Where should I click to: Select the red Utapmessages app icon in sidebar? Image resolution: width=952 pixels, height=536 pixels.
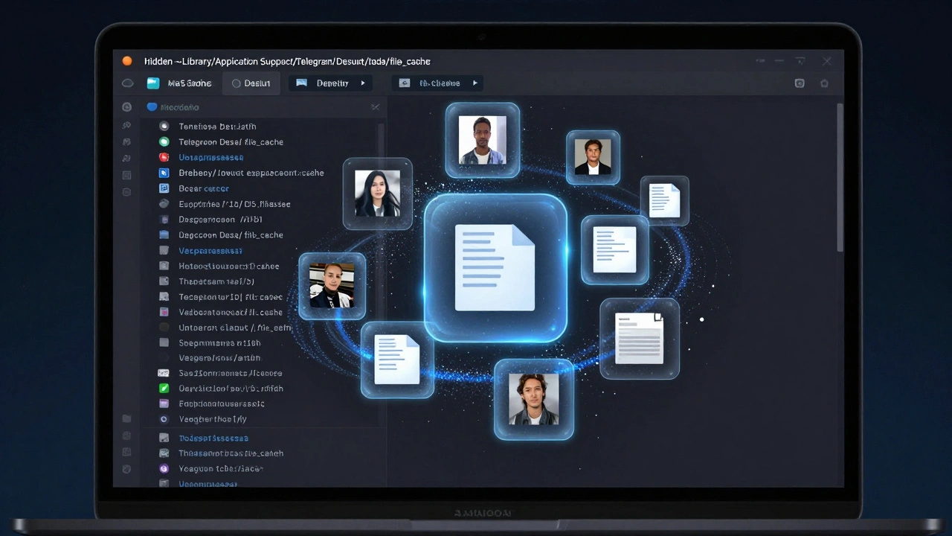point(164,157)
